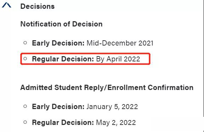Click the word Notification in the subheading
This screenshot has width=204, height=132.
tap(41, 24)
